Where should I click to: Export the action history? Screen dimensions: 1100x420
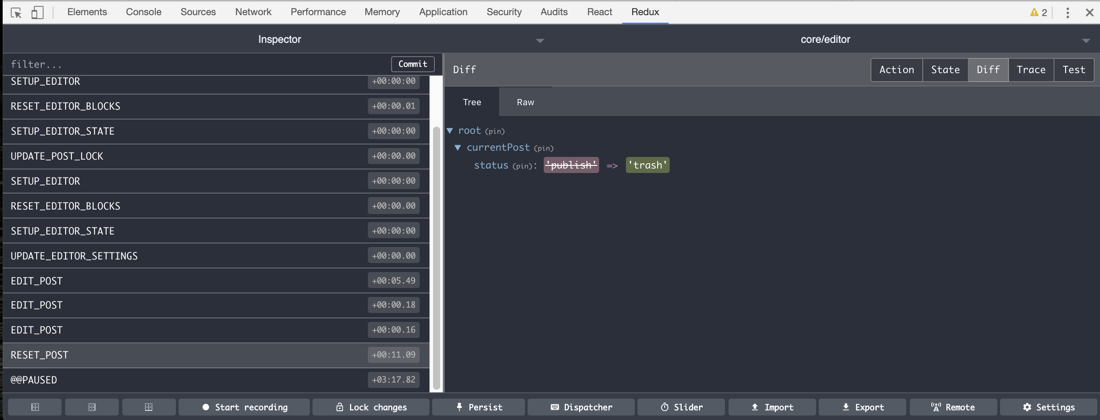[x=862, y=407]
